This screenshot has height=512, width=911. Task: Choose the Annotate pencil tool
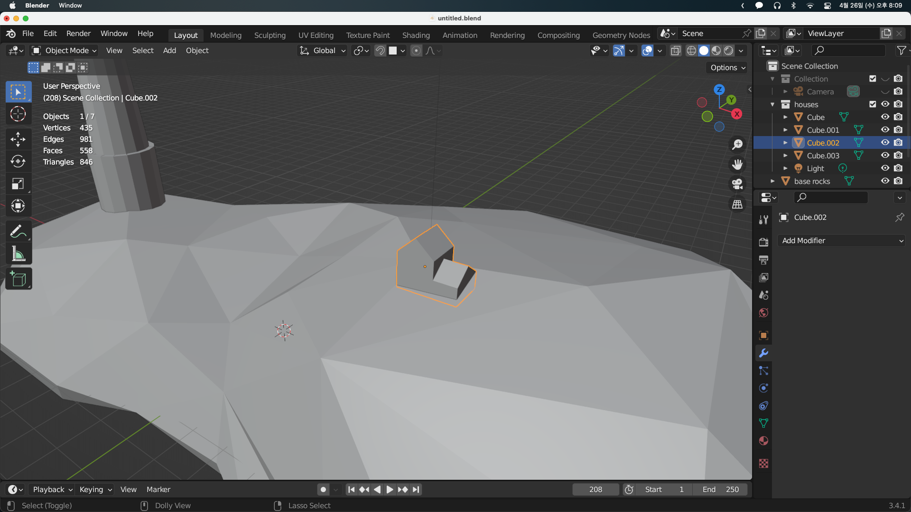coord(18,231)
